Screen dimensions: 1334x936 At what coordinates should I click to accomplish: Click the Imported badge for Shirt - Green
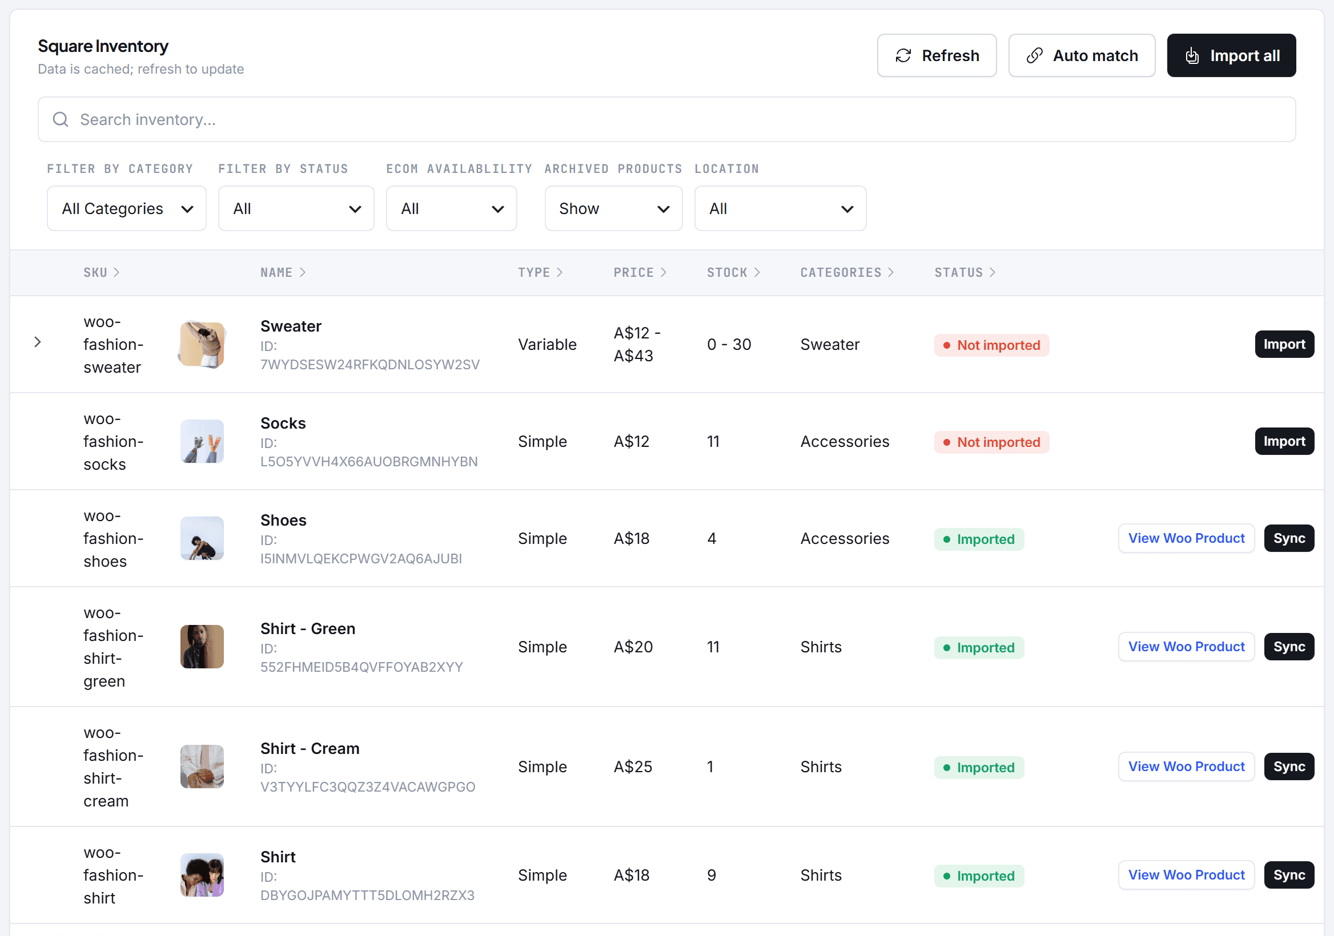pos(979,647)
